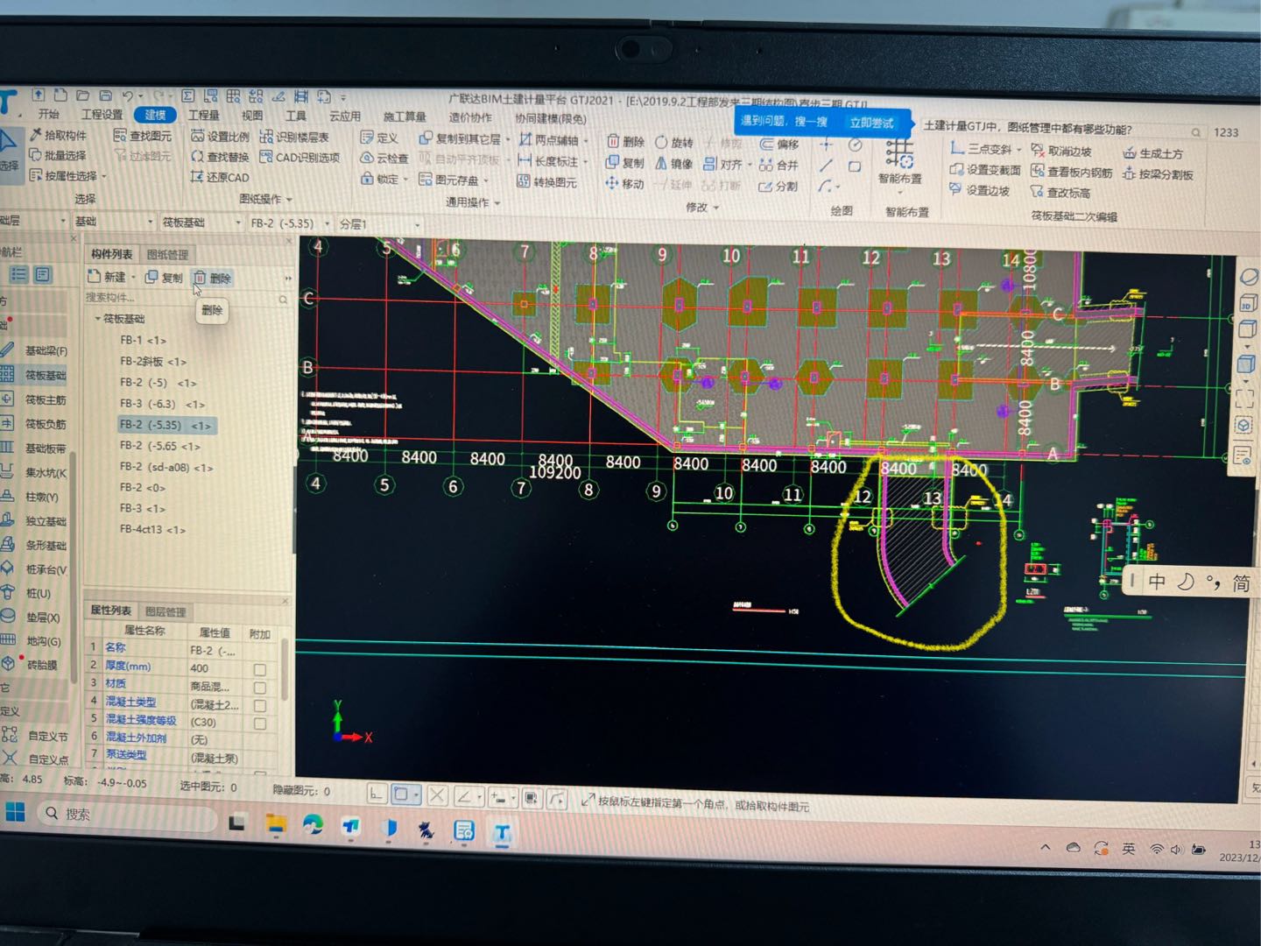Click the 分割 split tool
The height and width of the screenshot is (946, 1261).
click(x=778, y=187)
